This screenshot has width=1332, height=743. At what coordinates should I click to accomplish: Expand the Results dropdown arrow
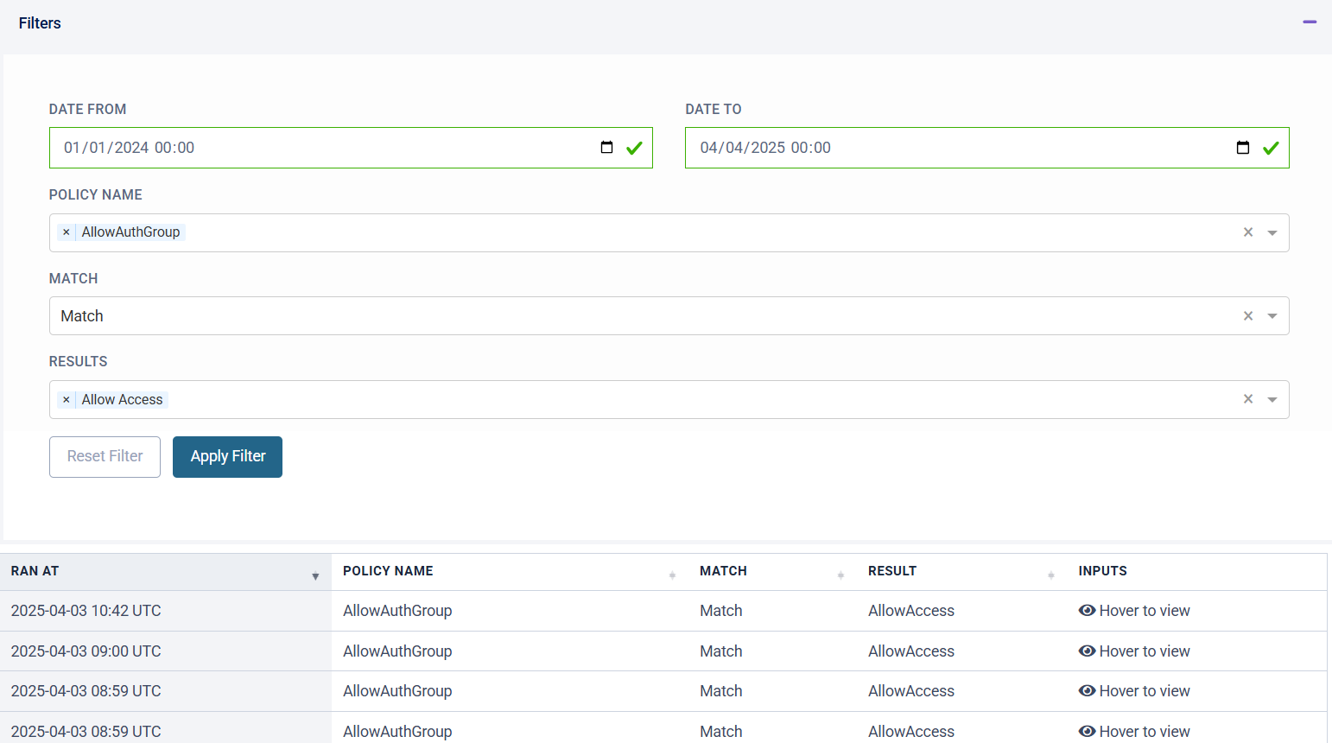1272,400
